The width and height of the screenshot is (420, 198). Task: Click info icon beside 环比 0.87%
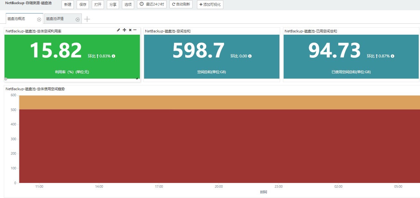(x=392, y=56)
